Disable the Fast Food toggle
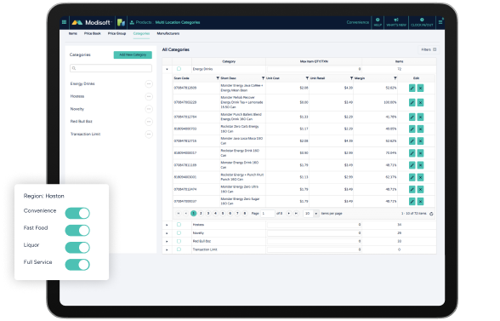The width and height of the screenshot is (500, 321). [x=77, y=230]
